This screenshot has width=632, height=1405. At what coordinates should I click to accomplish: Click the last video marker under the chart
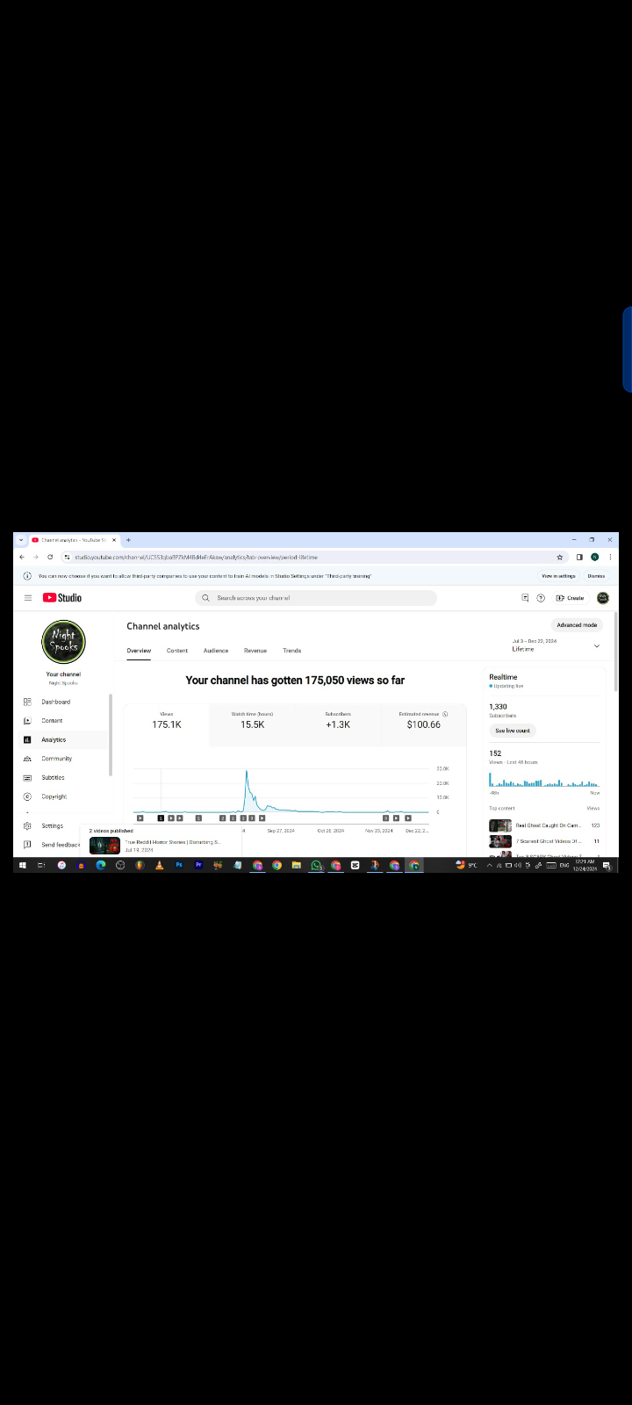[407, 818]
